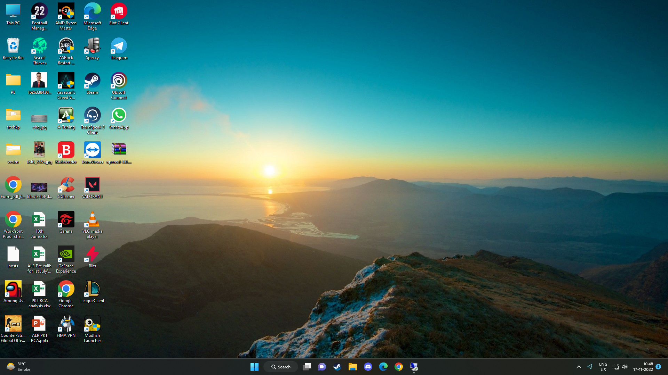Select the Sea of Thieves shortcut
The image size is (668, 375).
click(39, 51)
